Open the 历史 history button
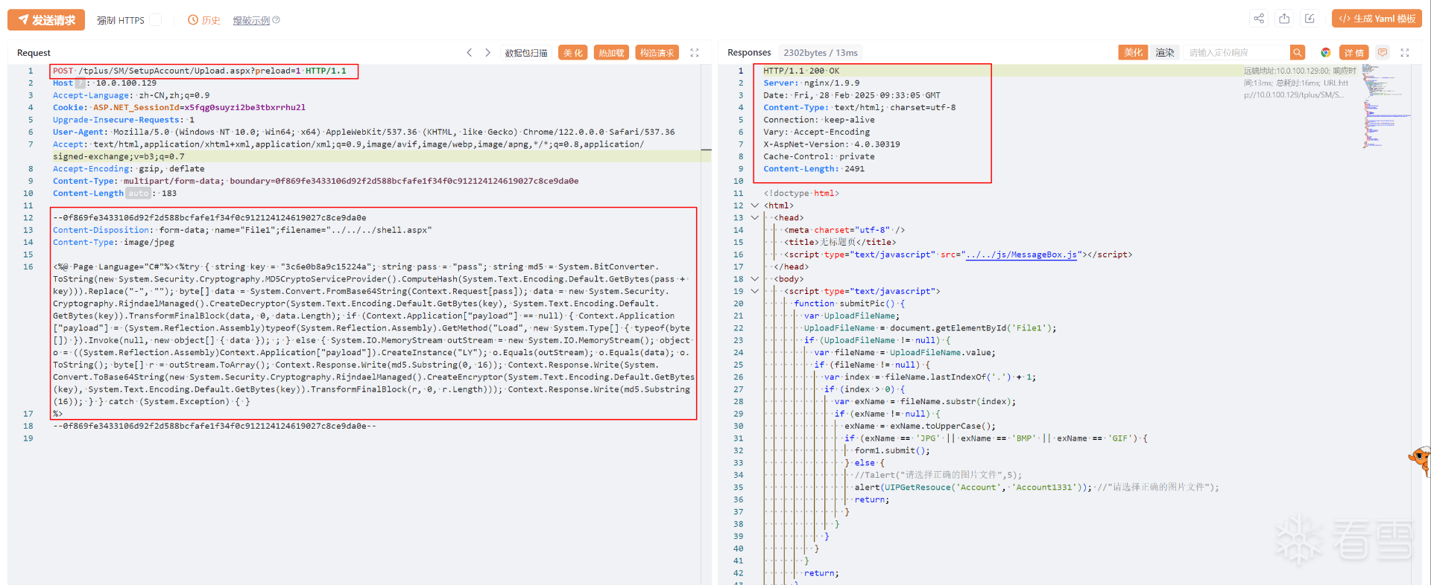The height and width of the screenshot is (585, 1431). (204, 20)
